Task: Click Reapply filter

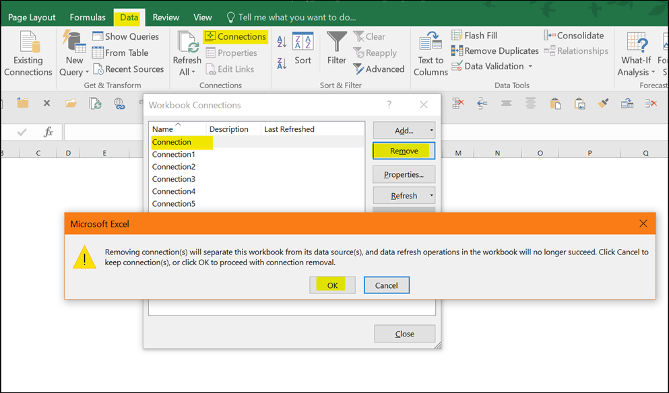Action: tap(375, 53)
